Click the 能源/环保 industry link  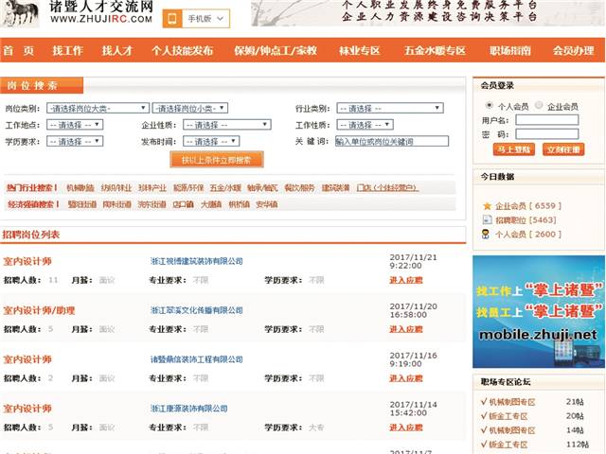coord(188,188)
